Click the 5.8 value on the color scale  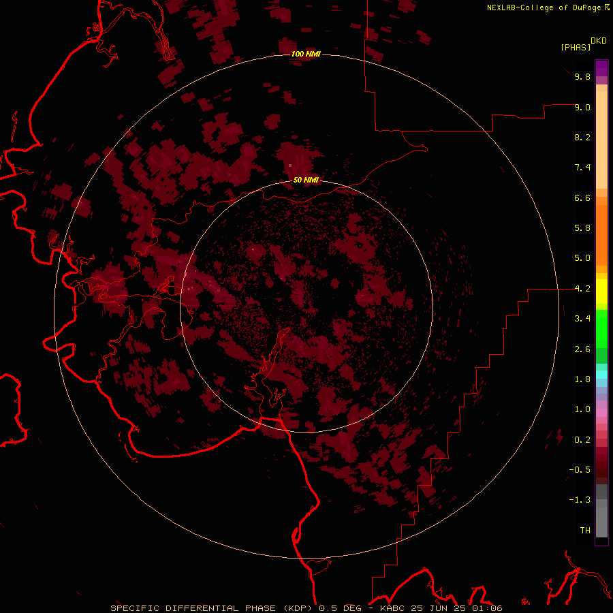582,228
